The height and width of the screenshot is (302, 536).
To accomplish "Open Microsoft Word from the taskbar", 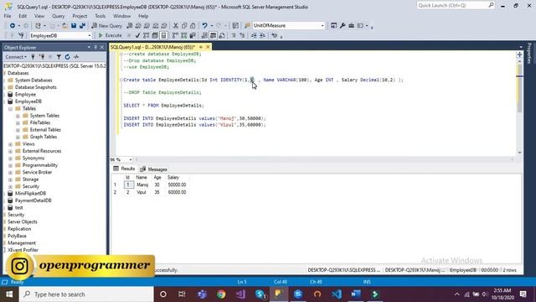I will [356, 294].
